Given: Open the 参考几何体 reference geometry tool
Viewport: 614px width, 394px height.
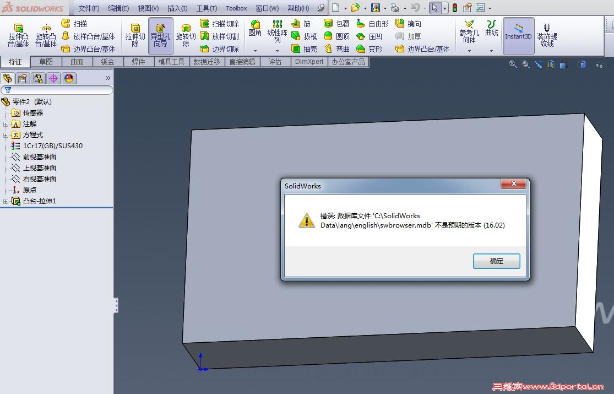Looking at the screenshot, I should (x=469, y=31).
